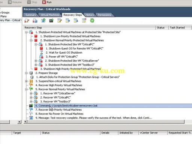
Task: Click the Task Started column header
Action: 180,28
